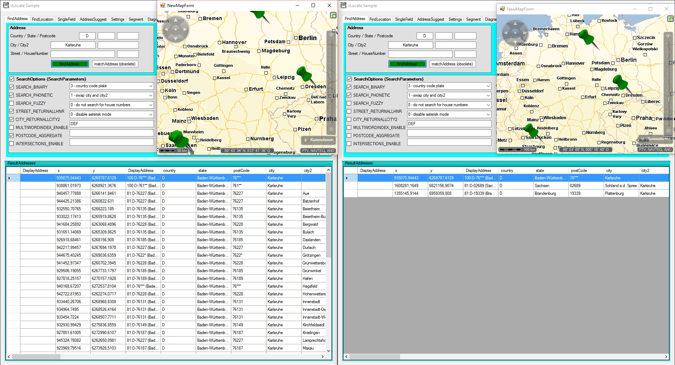Screen dimensions: 675x365
Task: Disable POSTCODE_AGGREGATE checkbox in left window
Action: [12, 136]
